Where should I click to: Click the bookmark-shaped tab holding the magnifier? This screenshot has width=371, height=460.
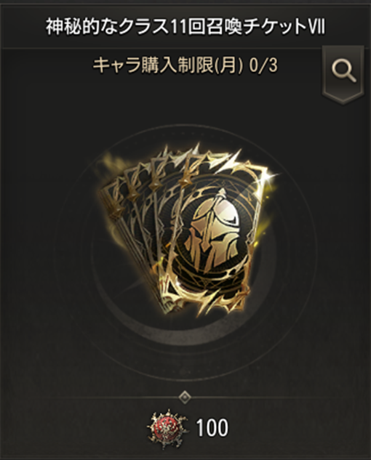343,75
